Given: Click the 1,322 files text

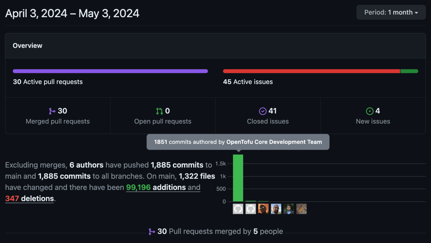Looking at the screenshot, I should 197,176.
